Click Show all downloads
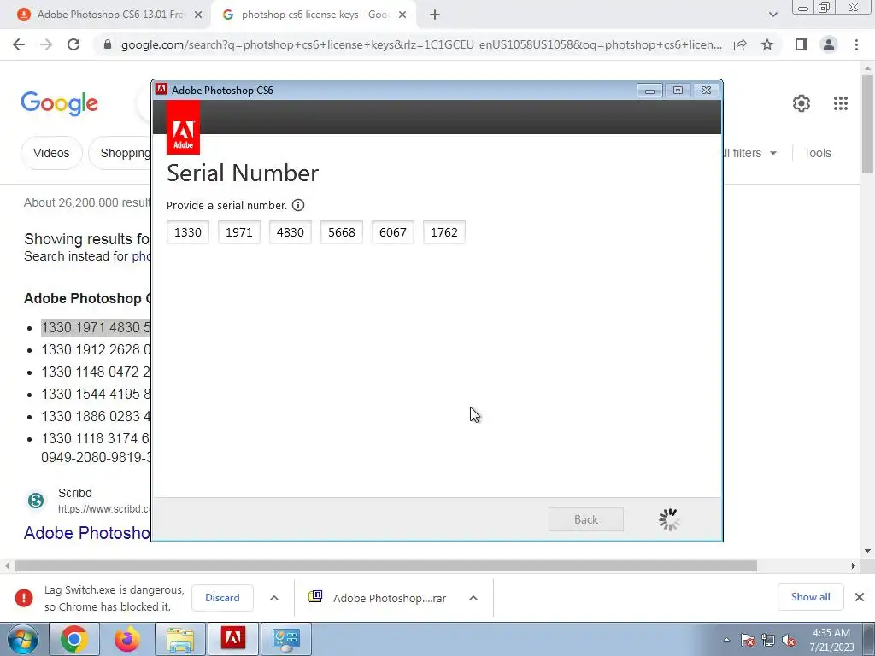The height and width of the screenshot is (656, 875). click(x=810, y=597)
